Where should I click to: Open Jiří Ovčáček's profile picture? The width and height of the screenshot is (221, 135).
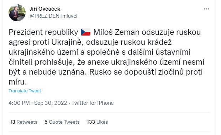click(x=17, y=13)
